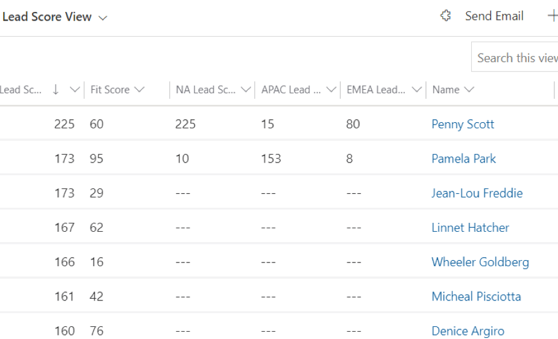
Task: Click the Send Email flow icon
Action: click(x=446, y=16)
